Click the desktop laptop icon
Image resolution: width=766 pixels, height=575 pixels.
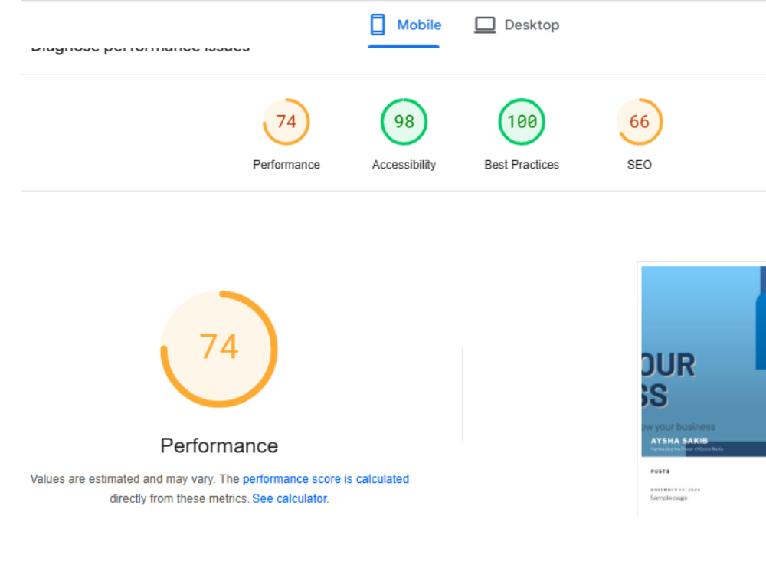tap(485, 25)
